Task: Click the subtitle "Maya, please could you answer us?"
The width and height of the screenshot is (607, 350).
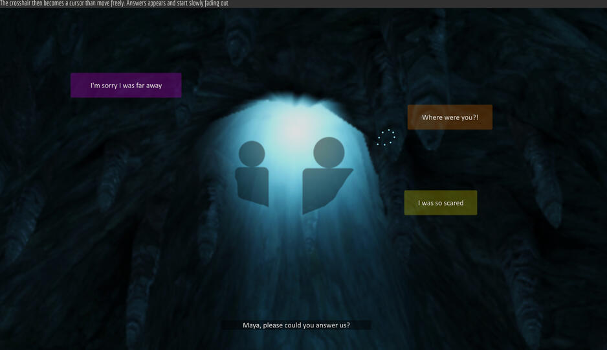Action: (x=296, y=325)
